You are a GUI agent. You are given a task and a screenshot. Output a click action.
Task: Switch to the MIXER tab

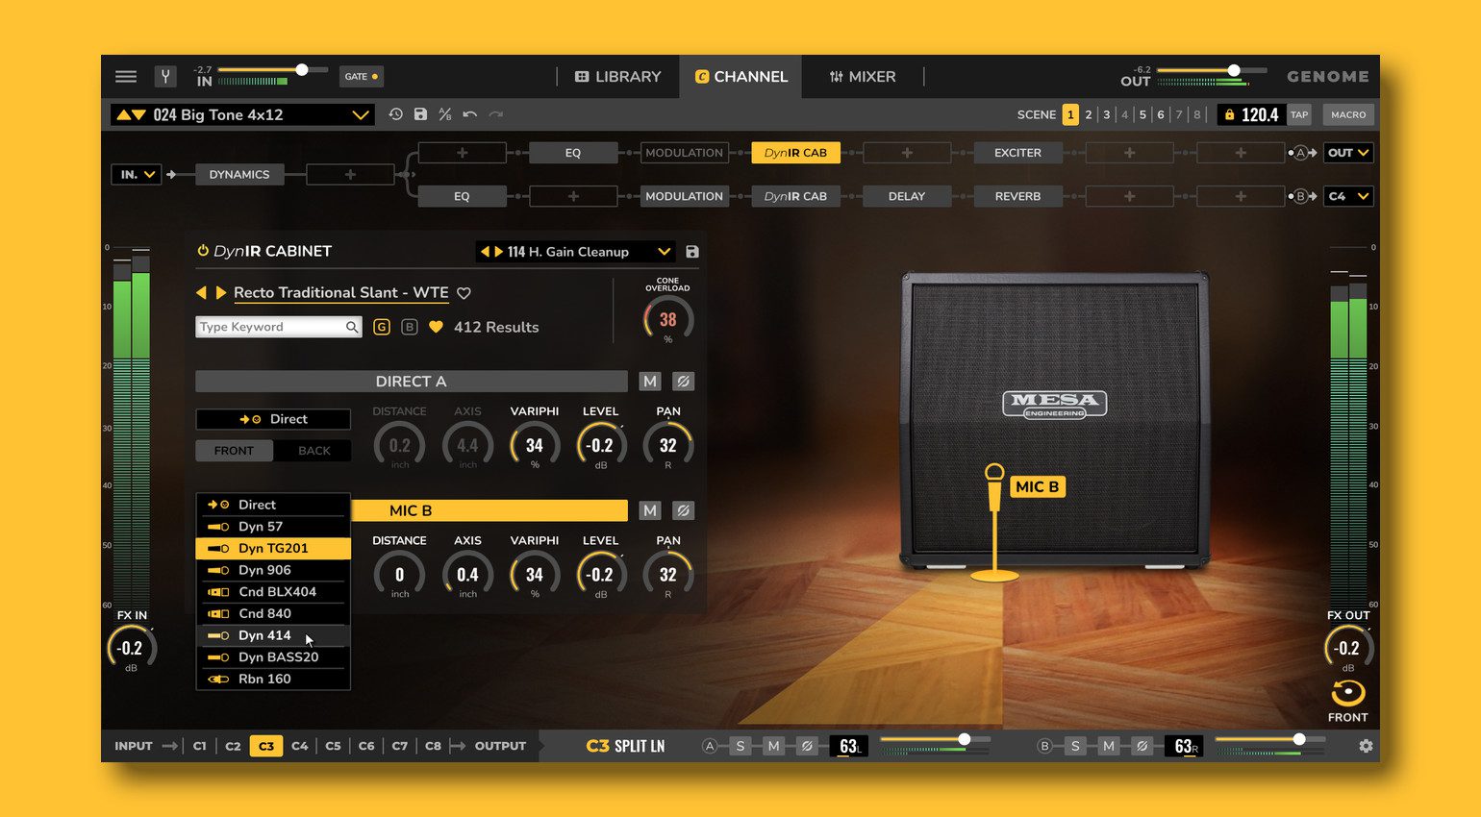(863, 76)
